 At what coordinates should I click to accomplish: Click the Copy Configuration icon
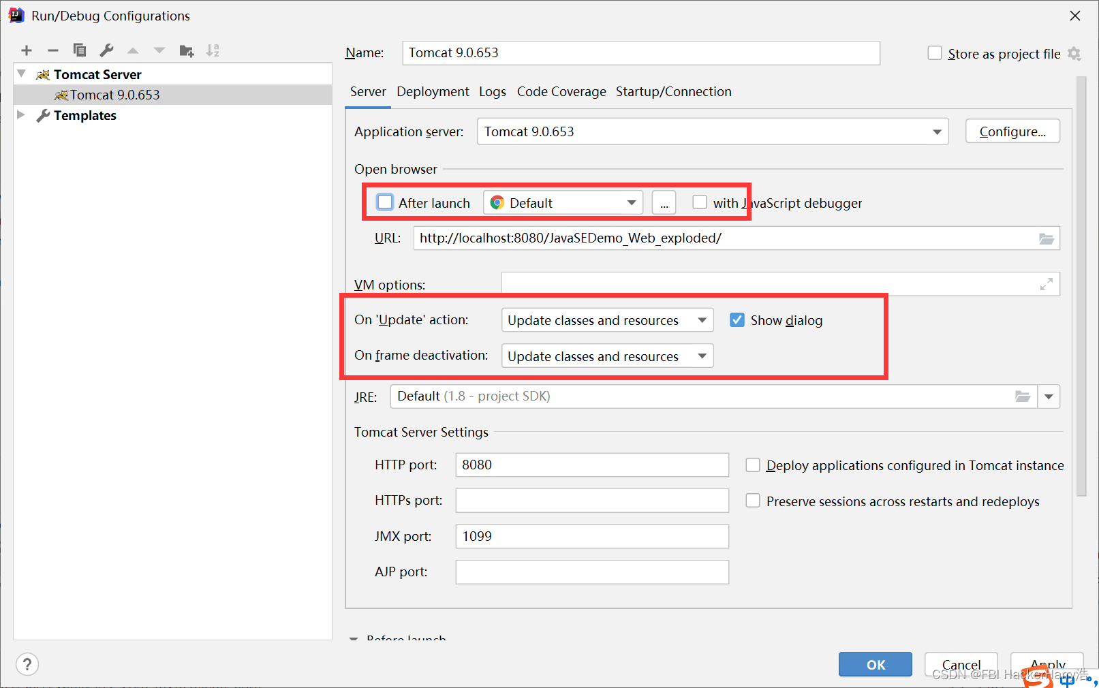click(80, 50)
